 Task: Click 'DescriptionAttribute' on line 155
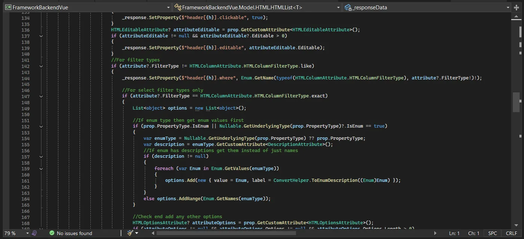pos(296,144)
